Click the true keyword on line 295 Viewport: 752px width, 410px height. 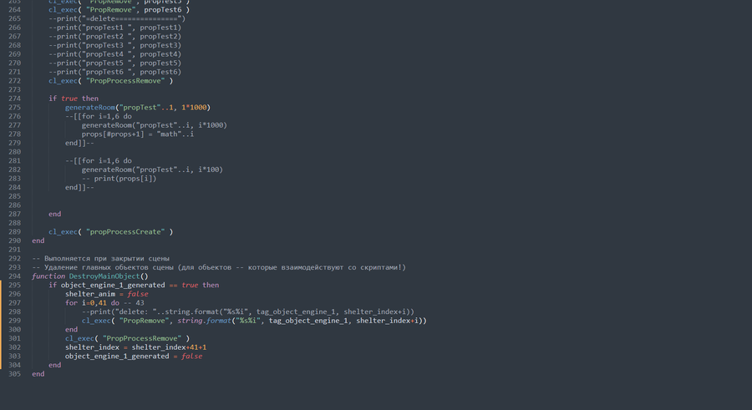pos(190,285)
